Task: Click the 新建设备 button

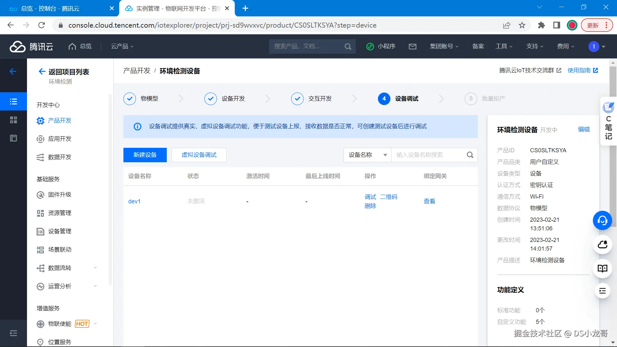Action: pos(145,155)
